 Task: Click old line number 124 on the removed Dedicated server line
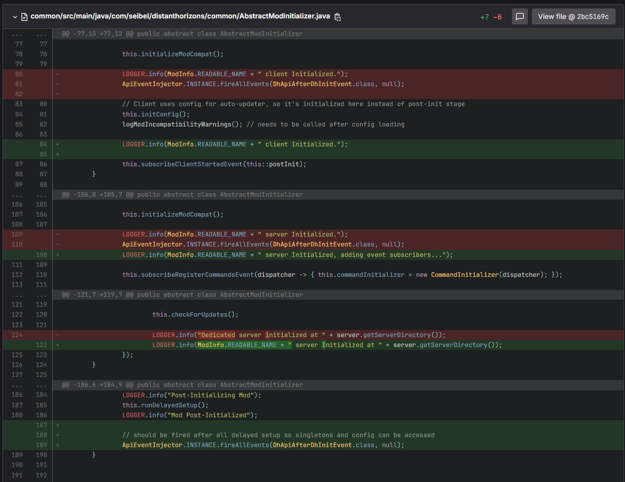[x=17, y=335]
